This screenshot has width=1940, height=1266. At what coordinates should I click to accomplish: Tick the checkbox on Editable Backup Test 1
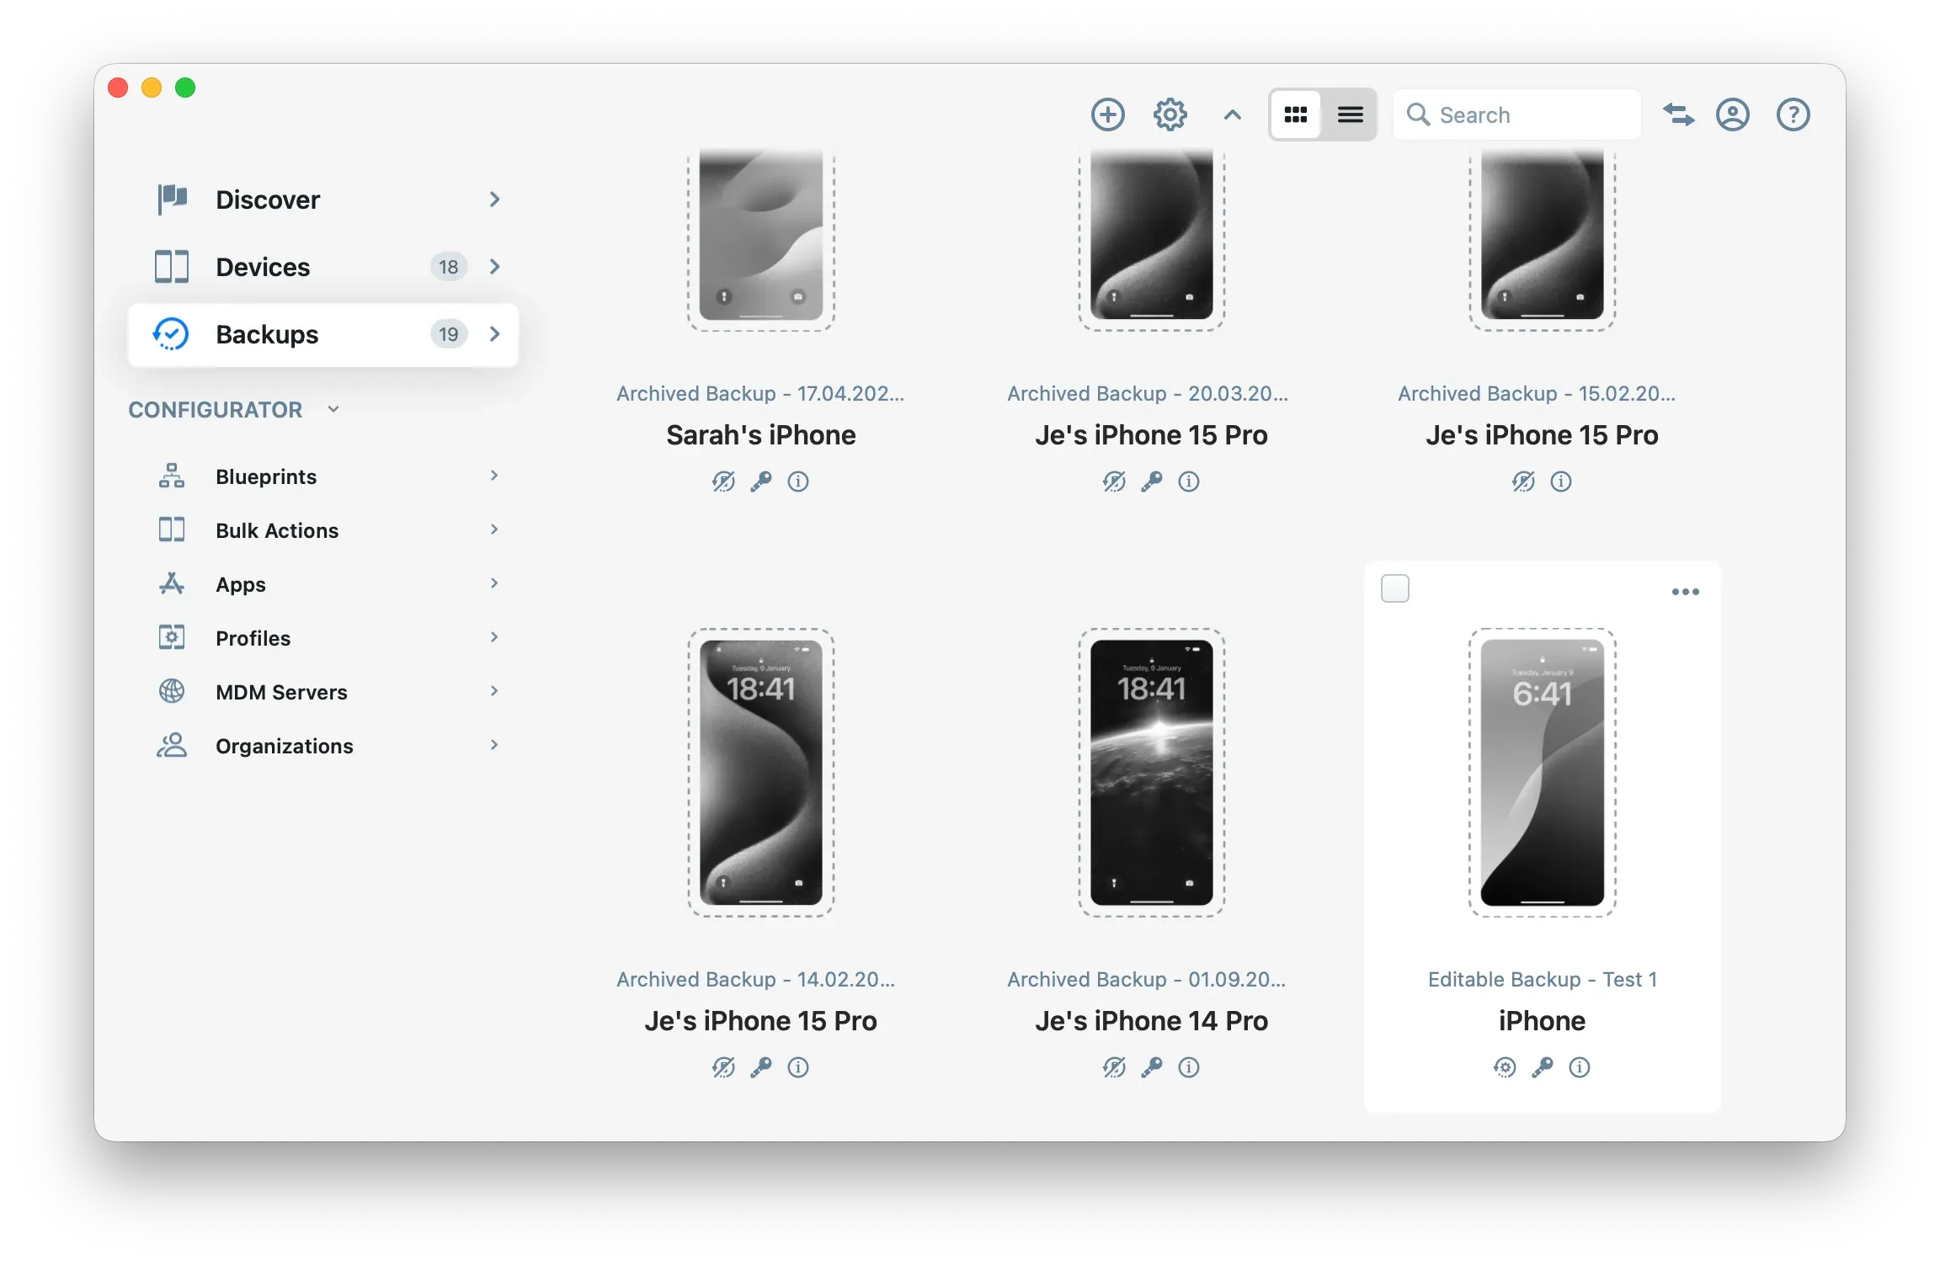(1394, 589)
